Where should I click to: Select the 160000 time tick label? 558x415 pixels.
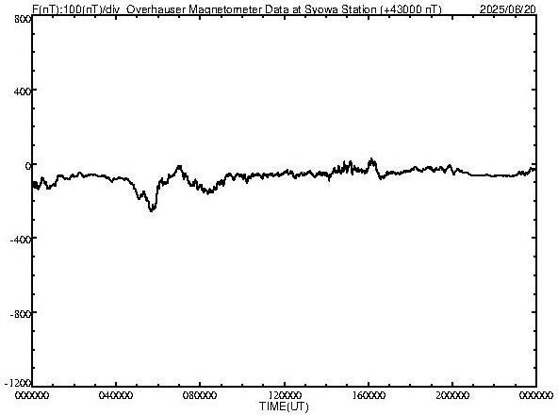(x=369, y=395)
